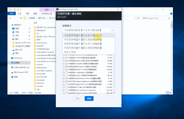This screenshot has width=184, height=119.
Task: Click search magnifier icon in Explorer
Action: [x=169, y=18]
